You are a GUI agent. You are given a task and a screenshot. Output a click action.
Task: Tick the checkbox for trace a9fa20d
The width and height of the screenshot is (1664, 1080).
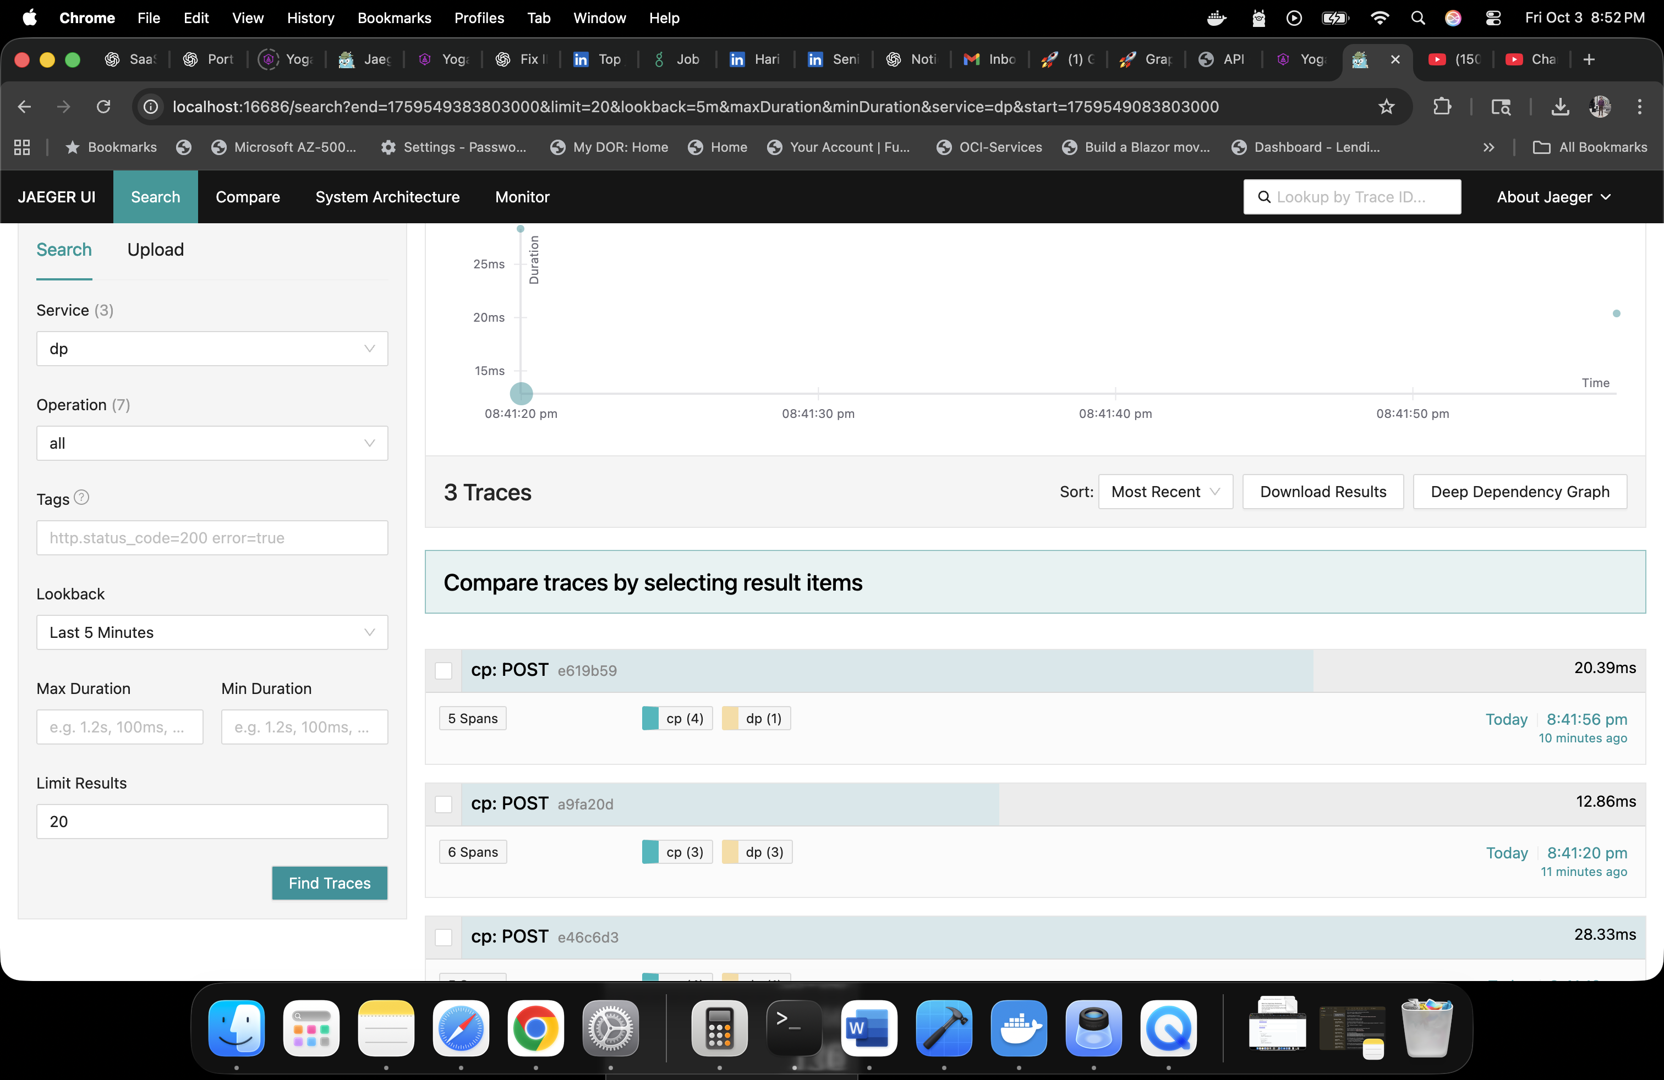coord(444,804)
